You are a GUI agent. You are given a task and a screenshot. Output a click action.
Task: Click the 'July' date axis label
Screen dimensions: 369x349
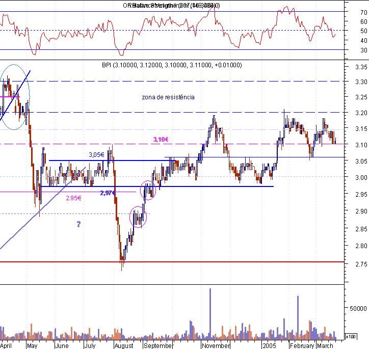[x=90, y=345]
